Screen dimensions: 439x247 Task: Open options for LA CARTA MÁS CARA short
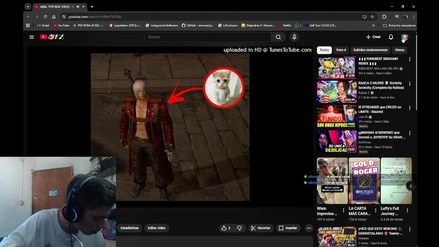375,210
